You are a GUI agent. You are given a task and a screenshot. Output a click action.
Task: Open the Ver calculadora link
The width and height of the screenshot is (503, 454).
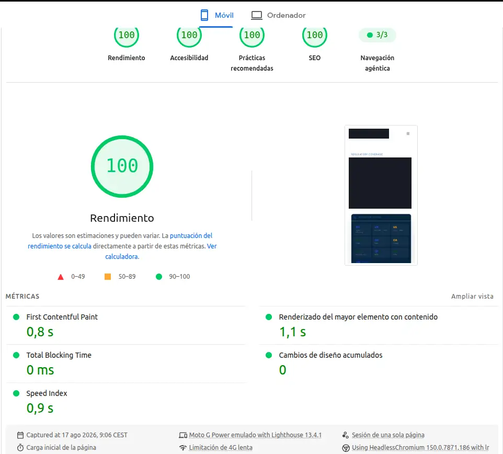pos(161,251)
